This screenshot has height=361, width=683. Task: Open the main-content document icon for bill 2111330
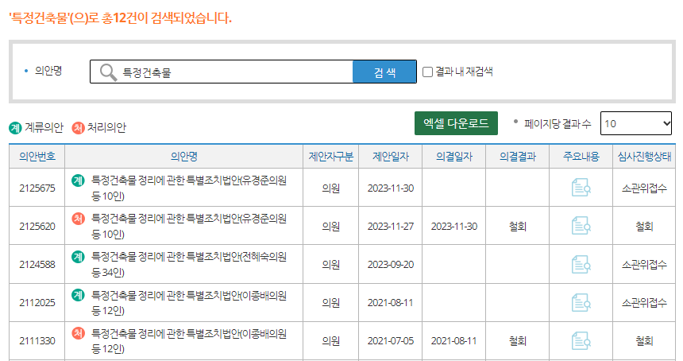[x=581, y=340]
